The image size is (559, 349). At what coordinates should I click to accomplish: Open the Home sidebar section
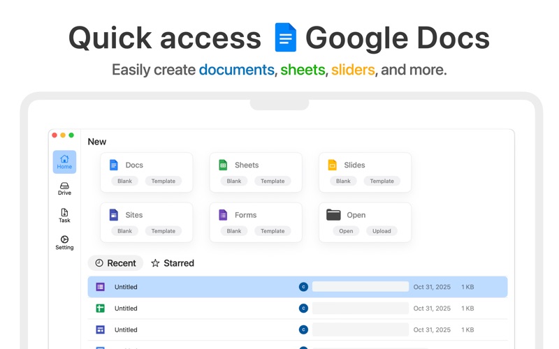tap(64, 162)
